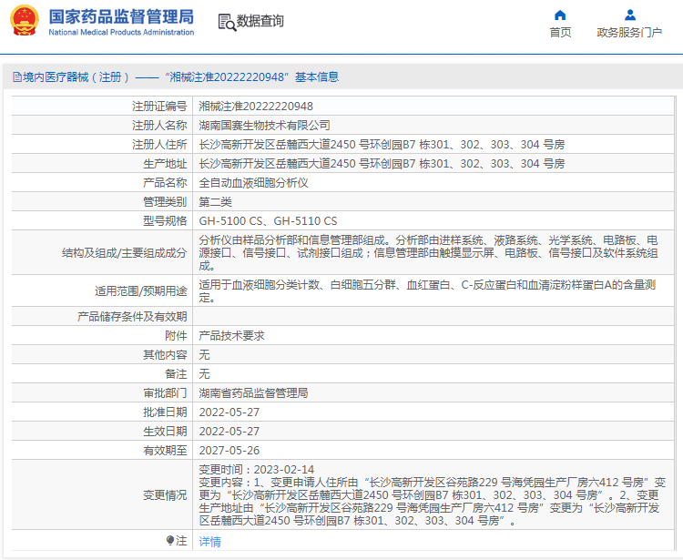Click 备注 value 无
Image resolution: width=683 pixels, height=560 pixels.
[x=204, y=374]
